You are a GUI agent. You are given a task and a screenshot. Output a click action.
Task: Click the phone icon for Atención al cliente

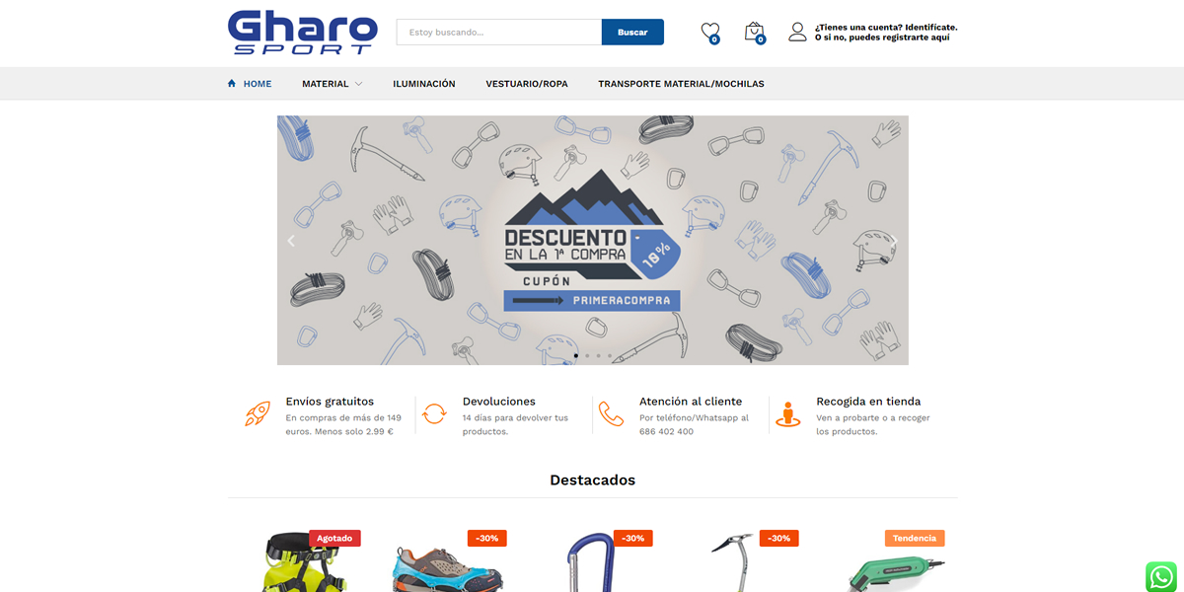click(611, 414)
